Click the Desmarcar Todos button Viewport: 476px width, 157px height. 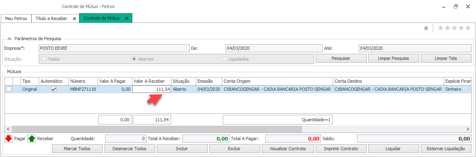point(129,149)
